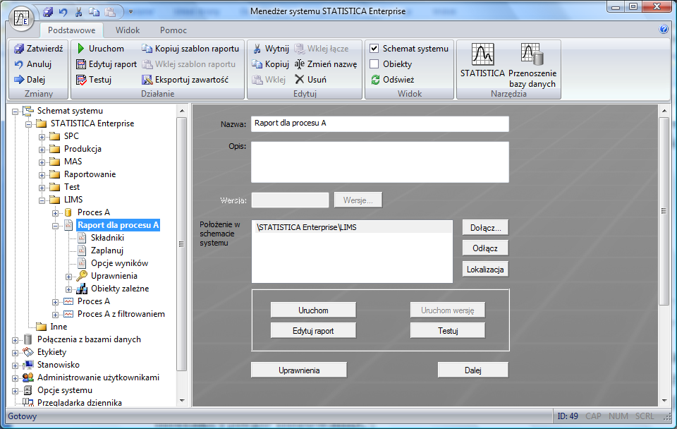Click the Uruchom button in the form panel

[313, 310]
